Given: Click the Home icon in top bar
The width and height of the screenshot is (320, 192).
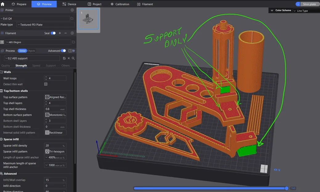Looking at the screenshot, I should coord(2,4).
